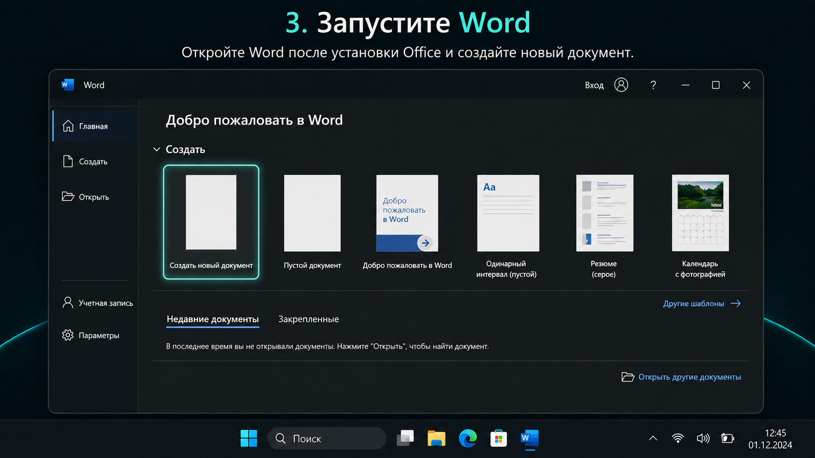Choose Создать новый документ template

211,222
